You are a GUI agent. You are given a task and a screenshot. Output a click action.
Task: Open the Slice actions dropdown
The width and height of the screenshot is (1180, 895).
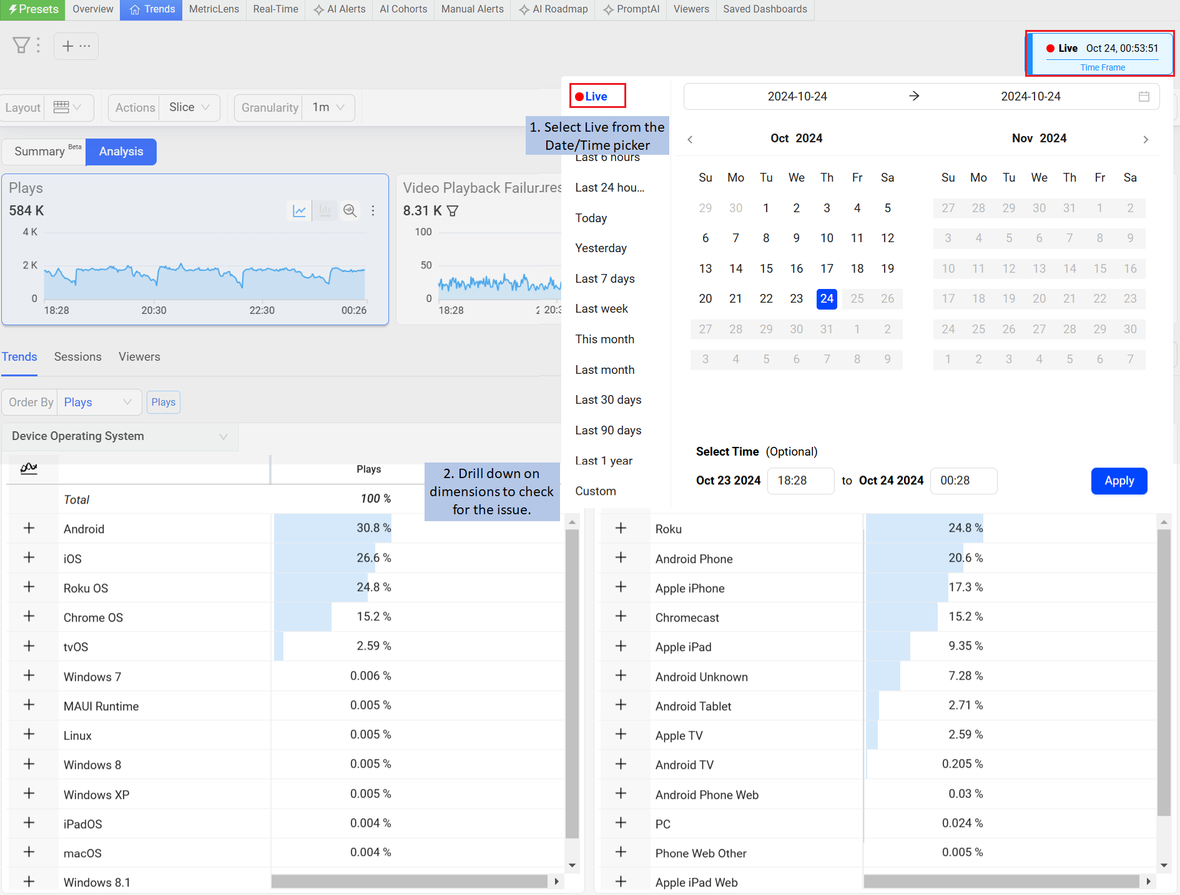[x=189, y=107]
